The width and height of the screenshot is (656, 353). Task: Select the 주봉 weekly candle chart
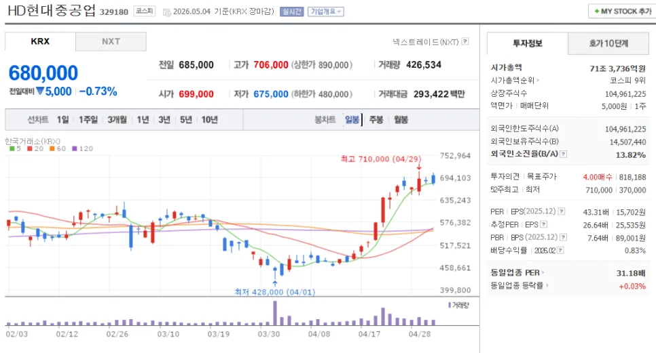(x=376, y=120)
